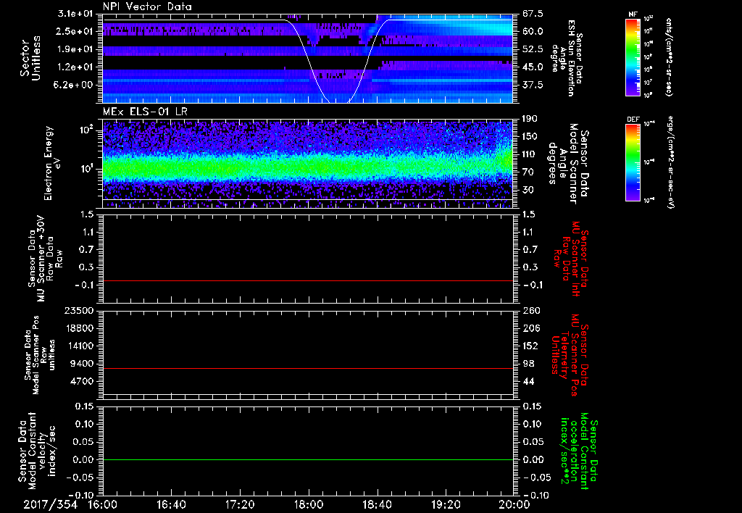Click the 16:00 time tick label
Viewport: 742px width, 513px height.
pyautogui.click(x=103, y=504)
